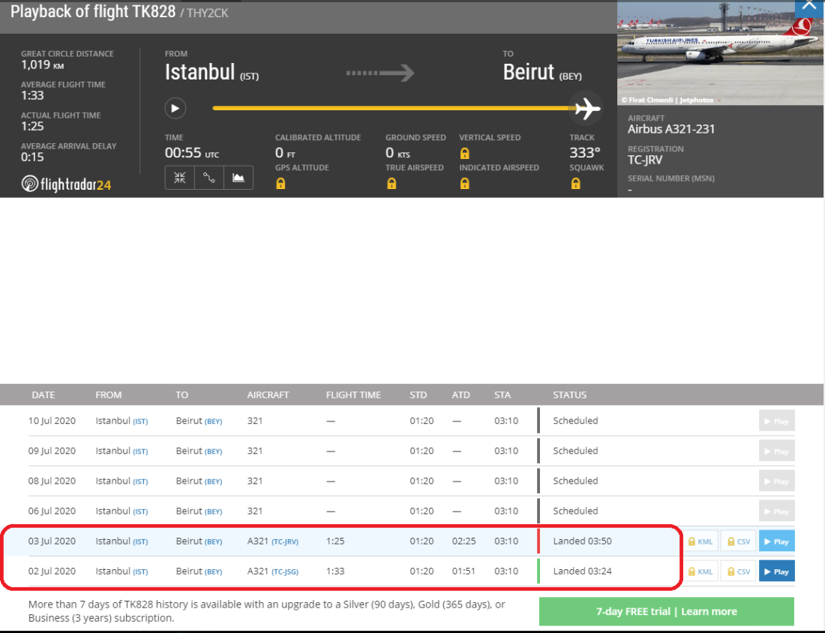Click the airplane marker on the playback progress bar
825x633 pixels.
coord(586,109)
